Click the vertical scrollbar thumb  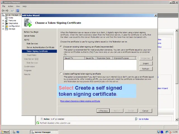coord(176,58)
